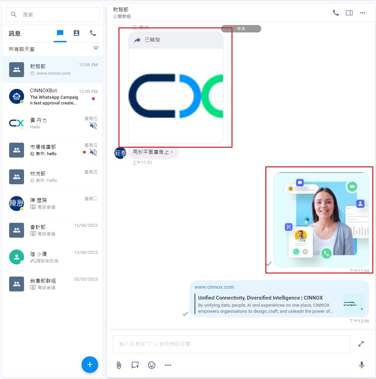
Task: Click the 已轉發 forwarded arrow icon
Action: pyautogui.click(x=137, y=40)
